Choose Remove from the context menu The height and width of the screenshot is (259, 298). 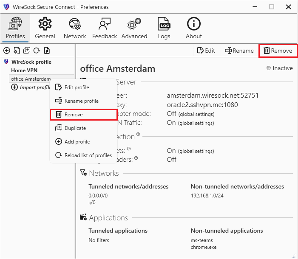click(84, 115)
